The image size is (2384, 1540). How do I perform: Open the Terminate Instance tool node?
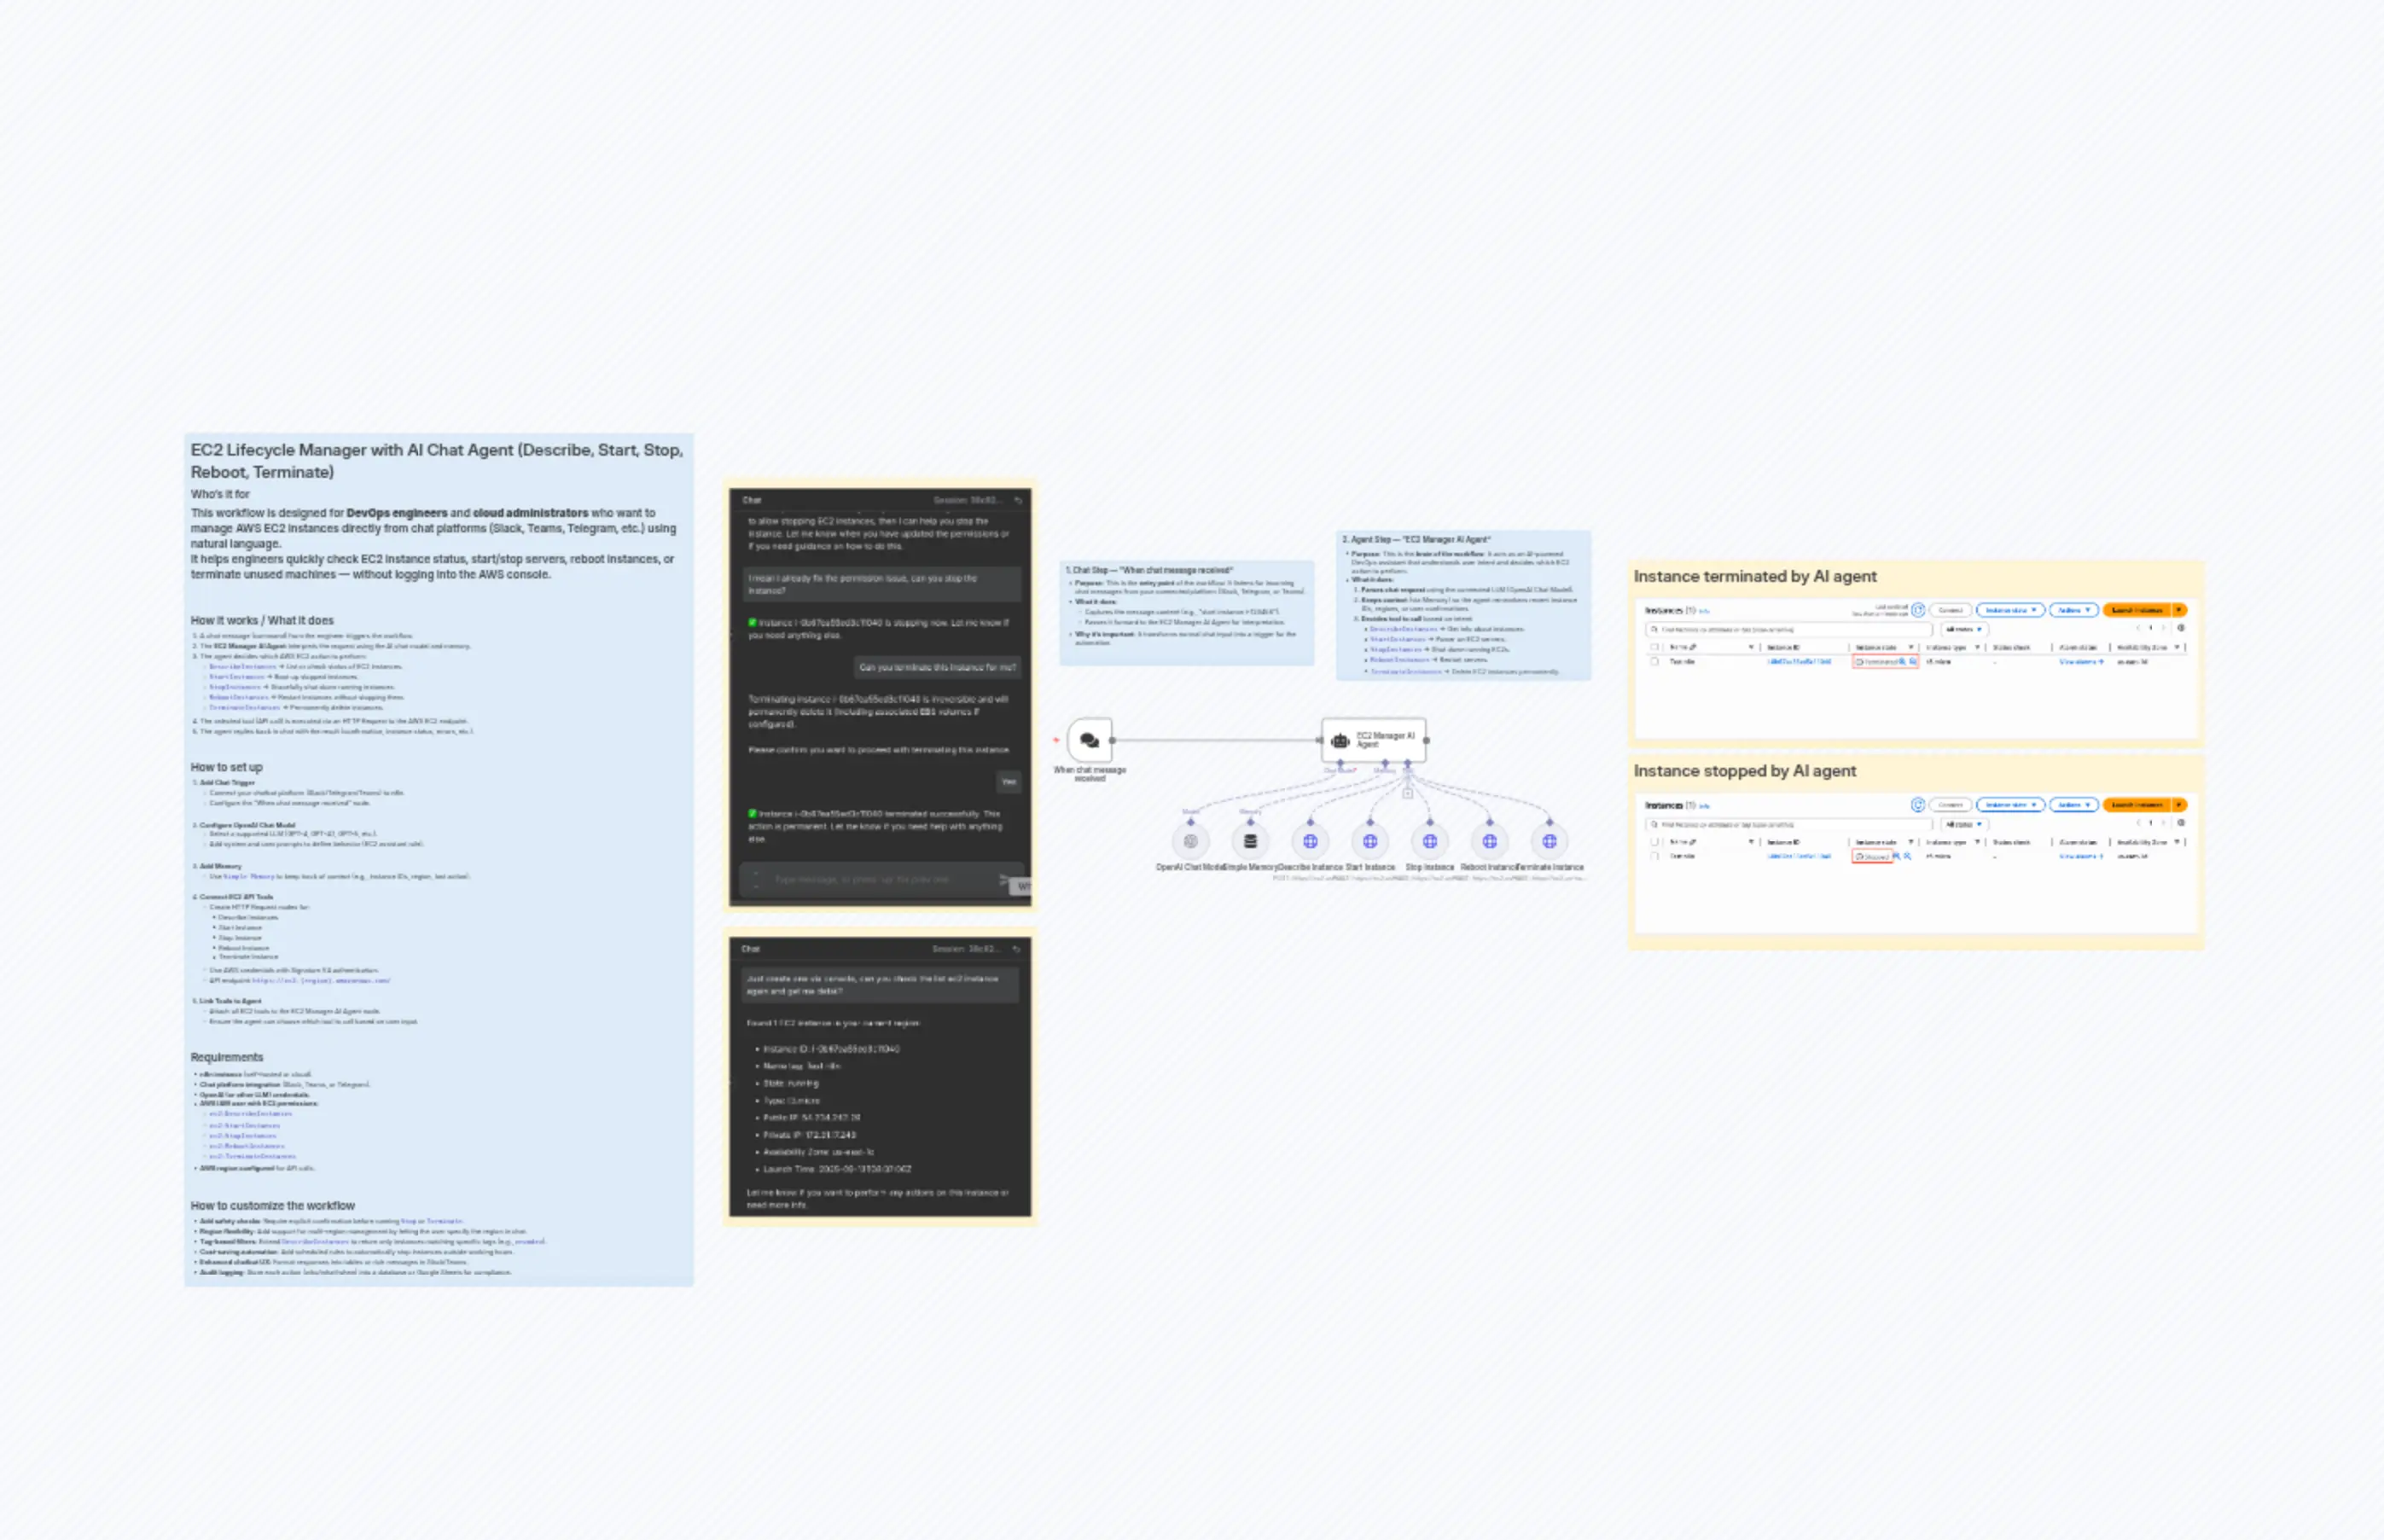(x=1550, y=841)
